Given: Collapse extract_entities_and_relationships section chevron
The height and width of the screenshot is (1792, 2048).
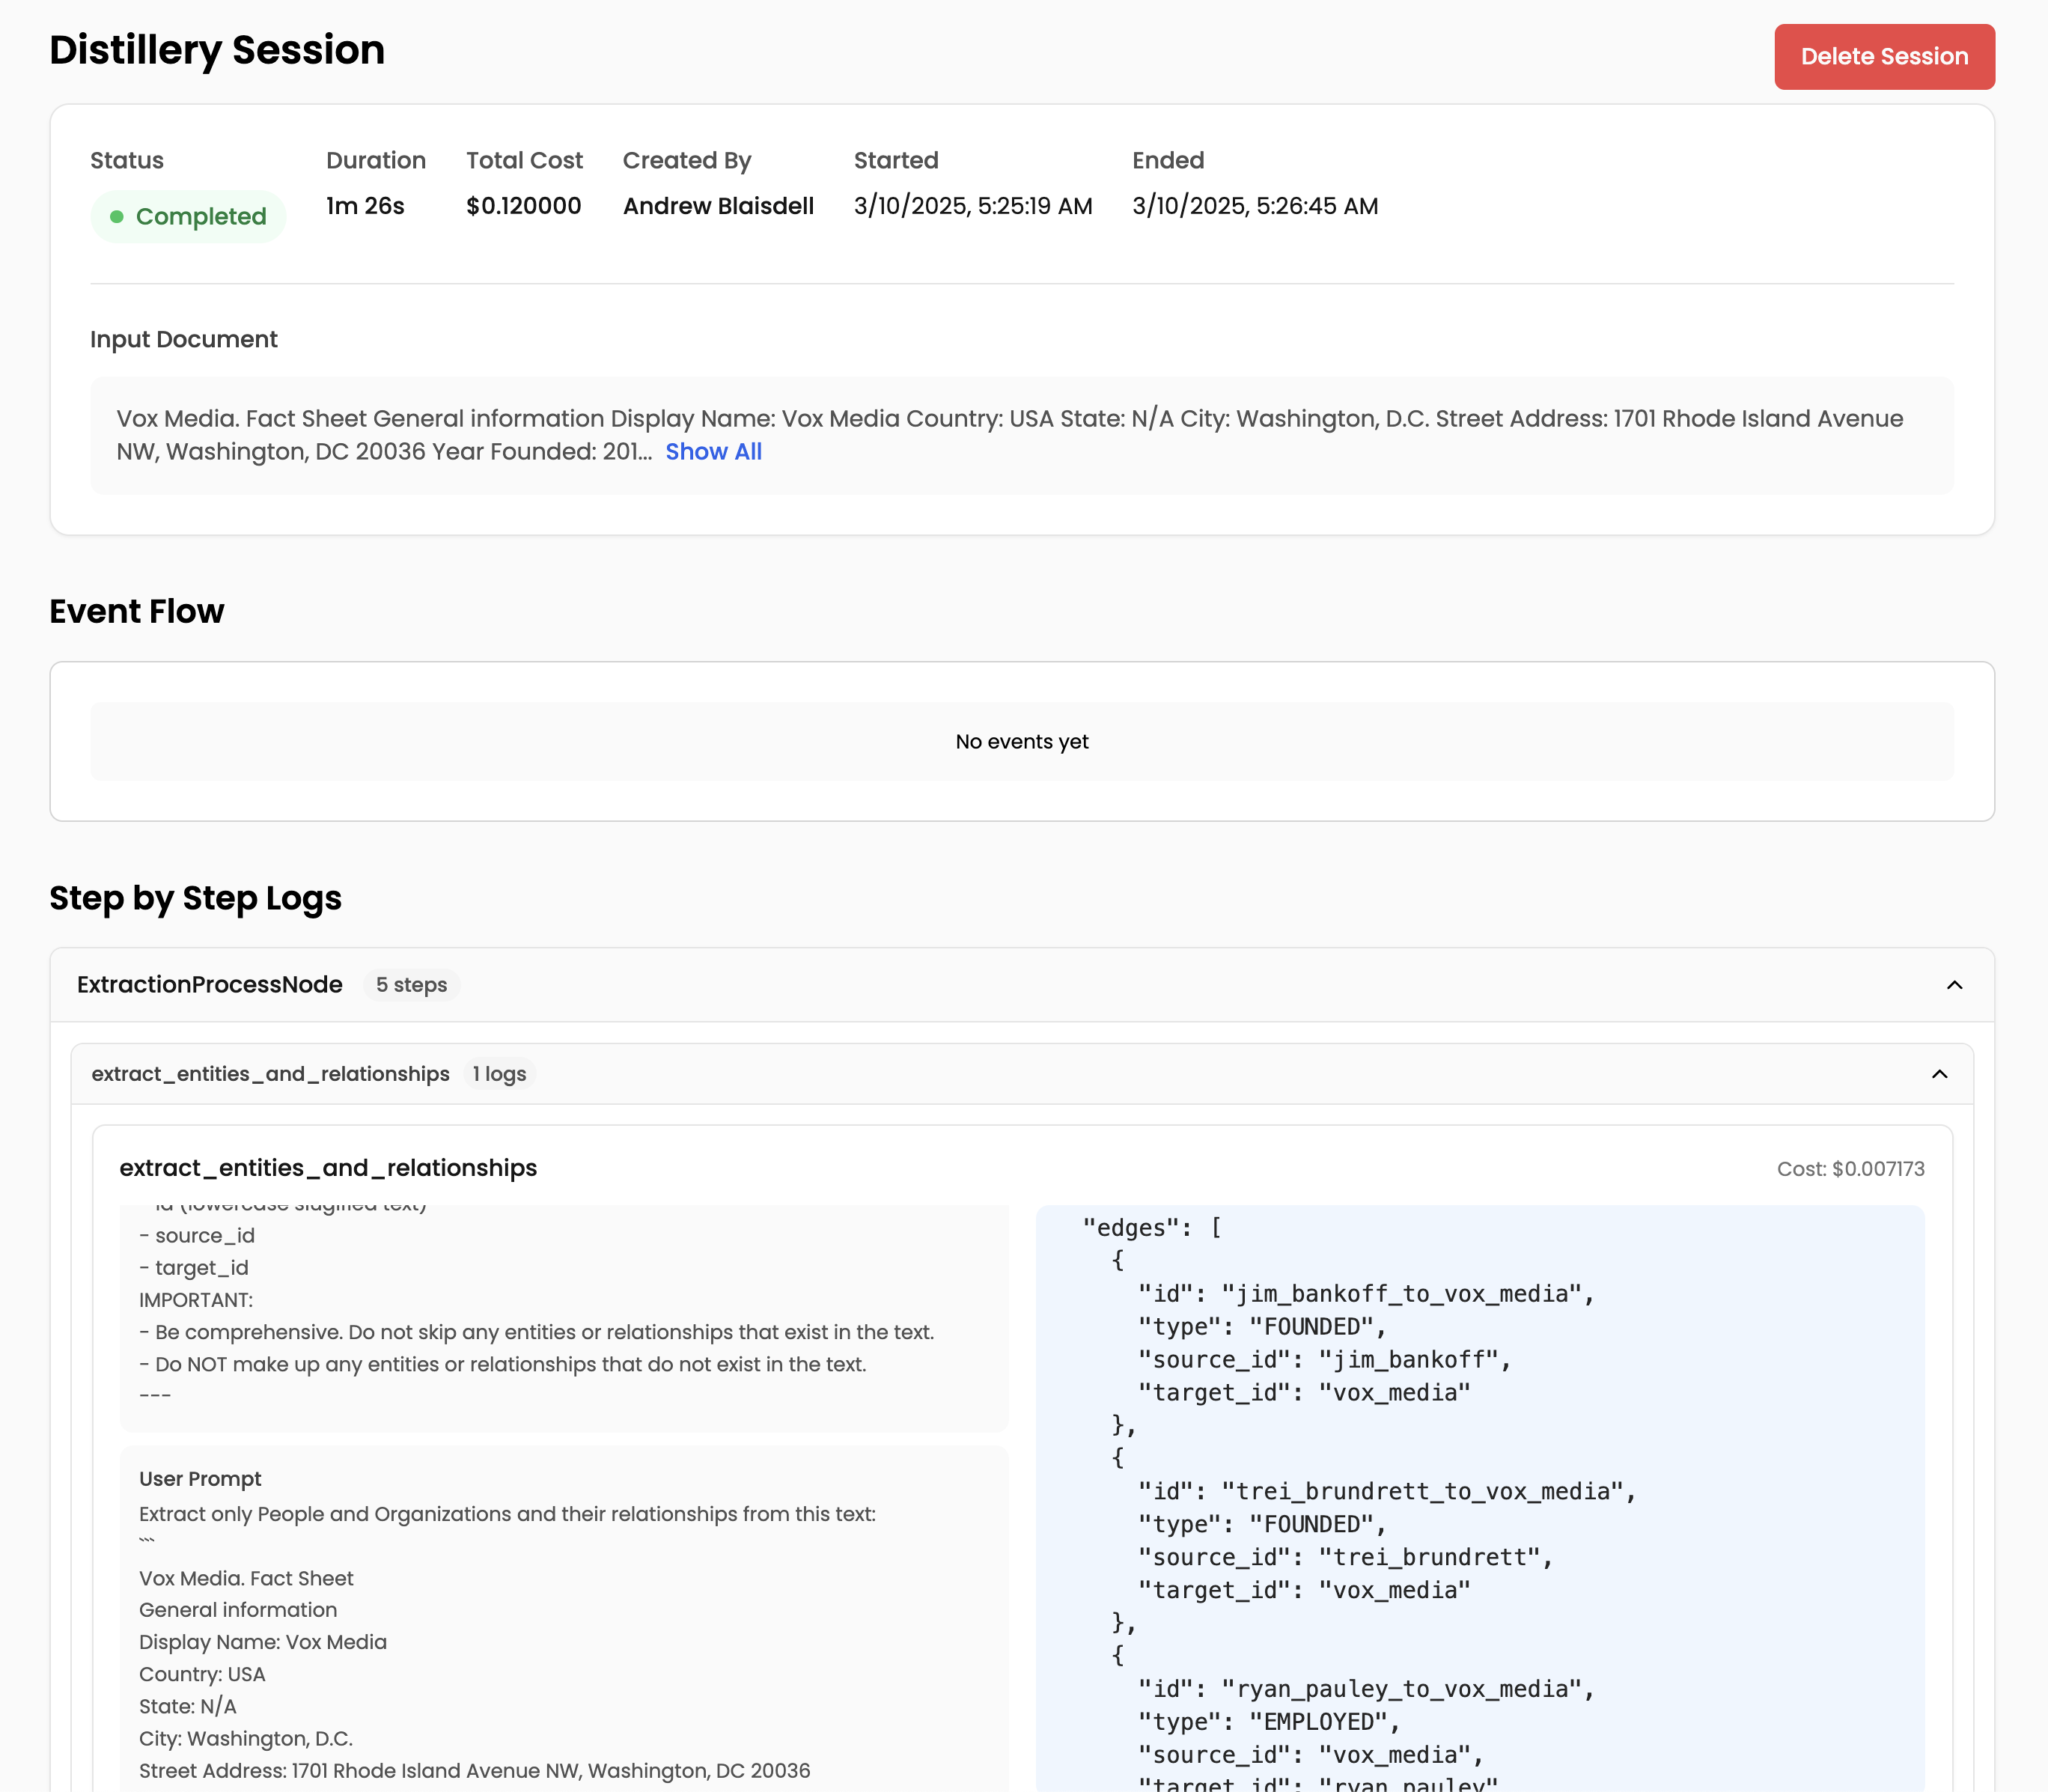Looking at the screenshot, I should pos(1939,1074).
